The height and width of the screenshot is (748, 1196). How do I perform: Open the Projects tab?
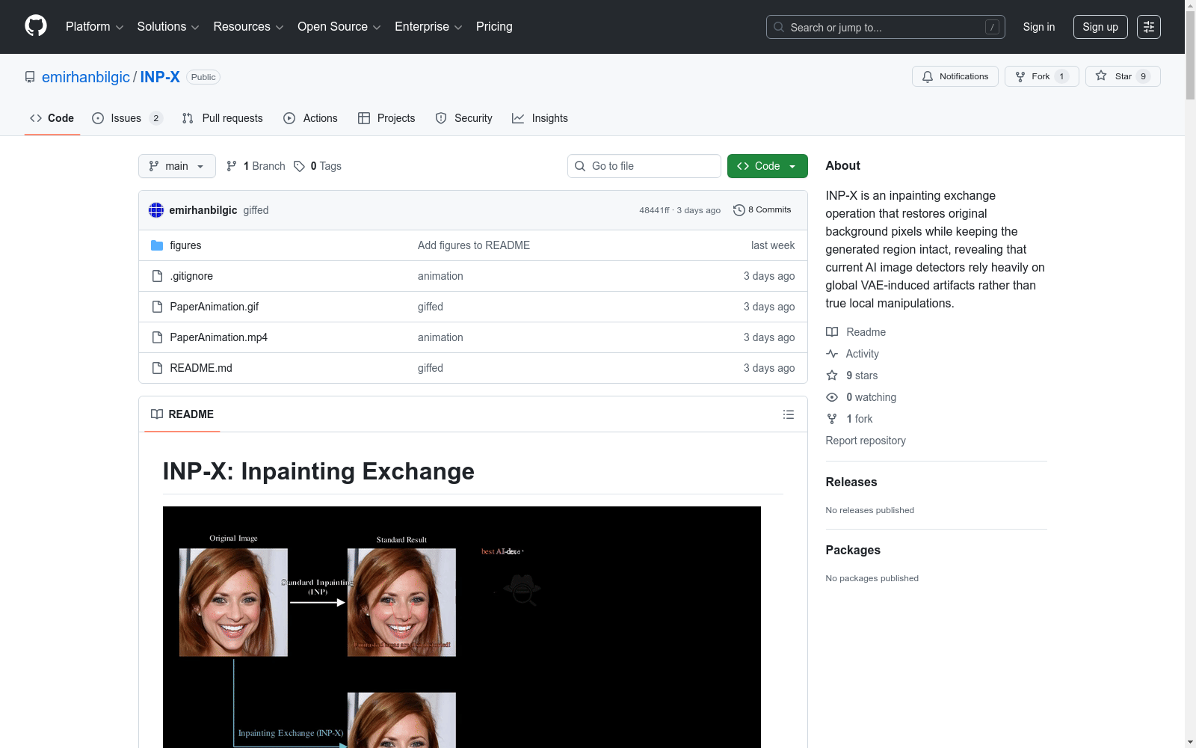[x=386, y=118]
